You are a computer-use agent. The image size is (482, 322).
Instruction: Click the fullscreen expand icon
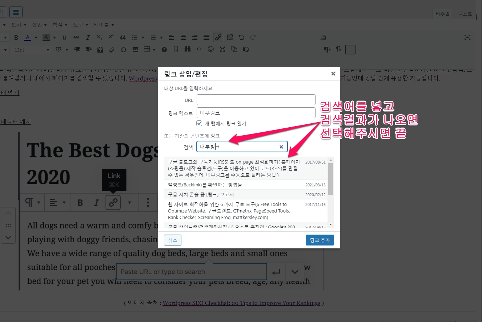pyautogui.click(x=467, y=37)
